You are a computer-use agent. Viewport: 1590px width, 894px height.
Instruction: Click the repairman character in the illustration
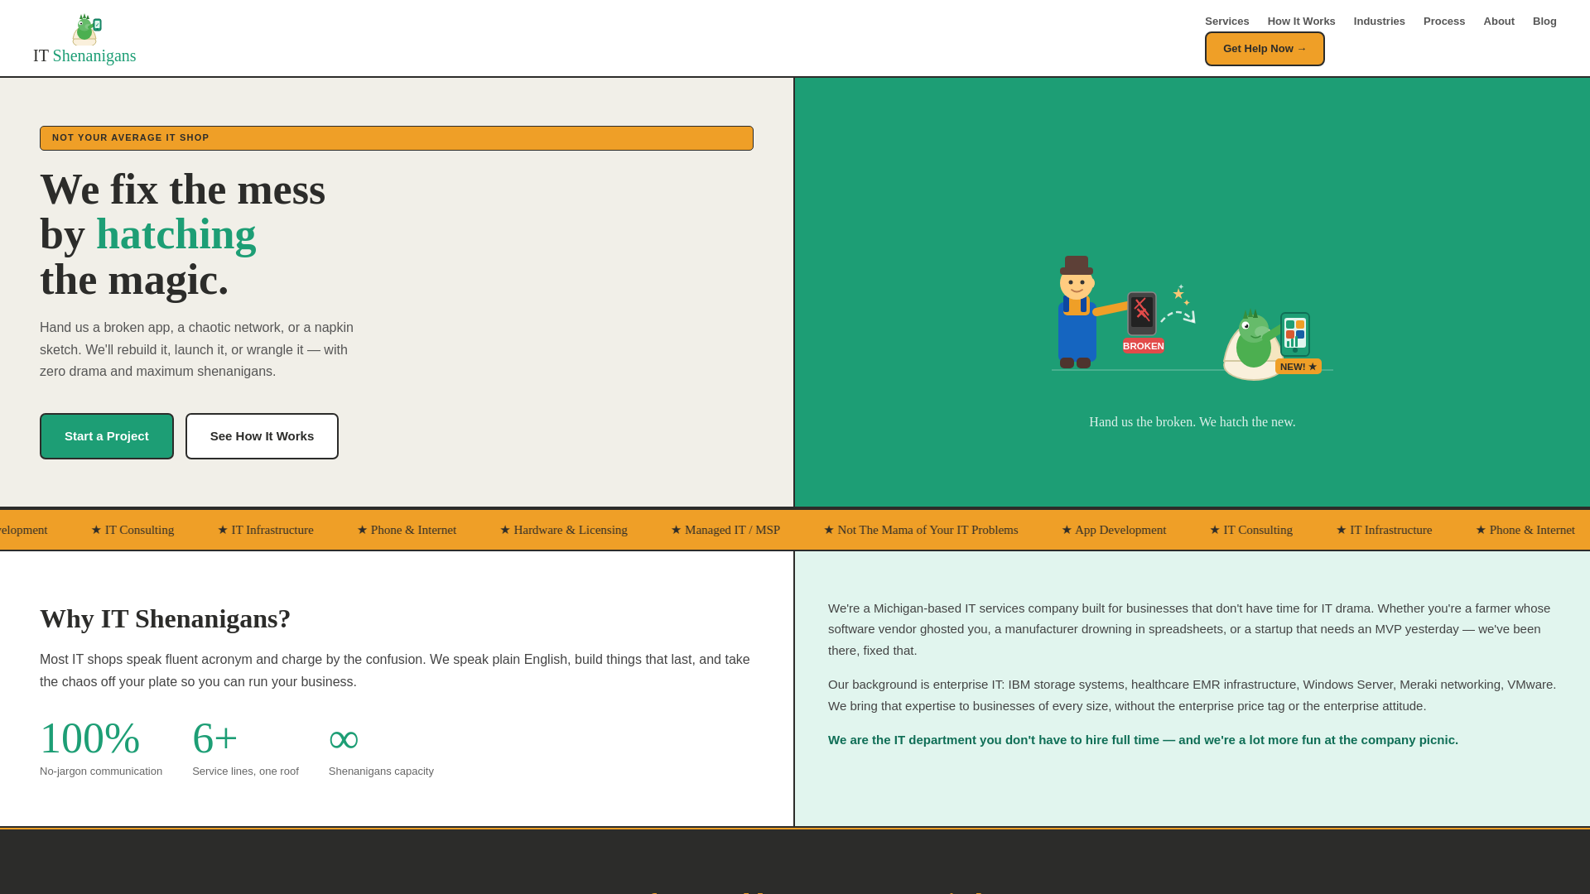coord(1078,313)
